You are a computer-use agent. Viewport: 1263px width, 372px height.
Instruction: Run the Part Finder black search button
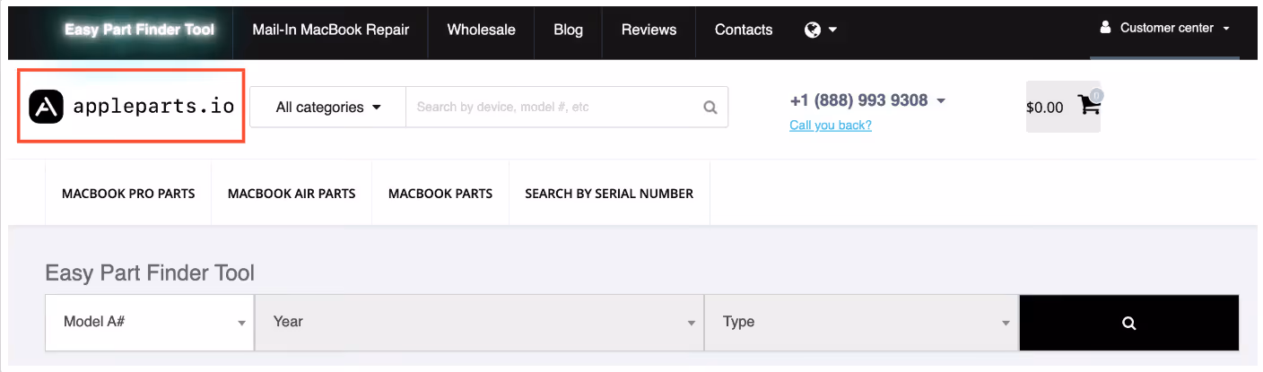[1129, 323]
